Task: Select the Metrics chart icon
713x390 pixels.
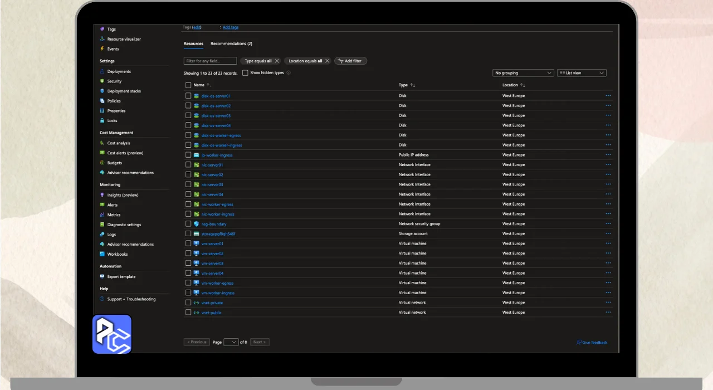Action: coord(102,215)
